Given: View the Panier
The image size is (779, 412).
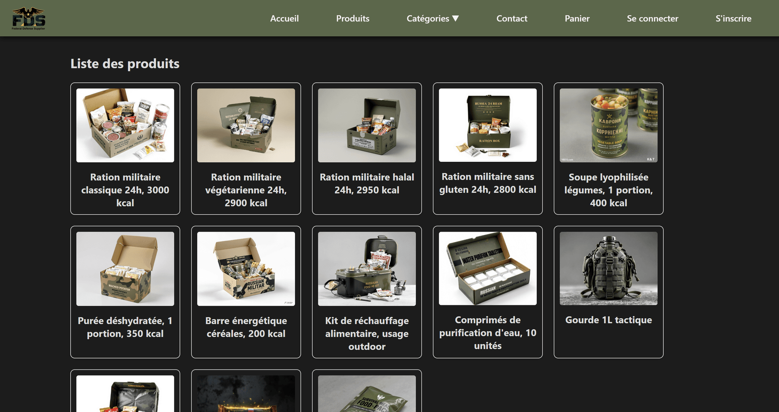Looking at the screenshot, I should click(x=577, y=18).
